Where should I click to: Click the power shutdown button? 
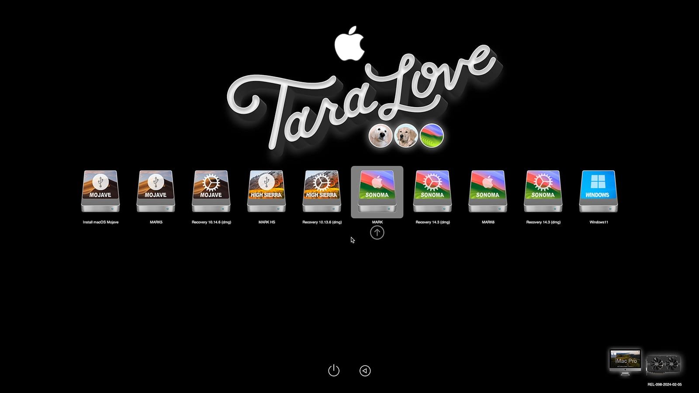point(334,371)
